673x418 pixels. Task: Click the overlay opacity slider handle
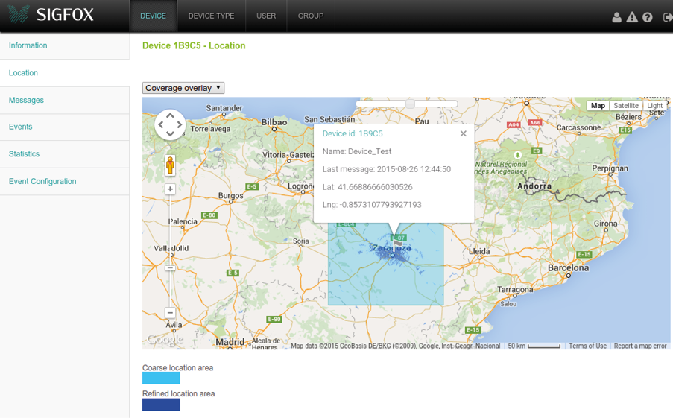tap(411, 104)
